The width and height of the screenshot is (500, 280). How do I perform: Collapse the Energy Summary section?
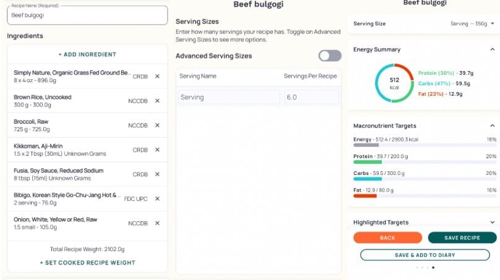pyautogui.click(x=492, y=49)
